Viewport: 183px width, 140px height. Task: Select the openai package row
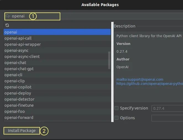point(57,32)
